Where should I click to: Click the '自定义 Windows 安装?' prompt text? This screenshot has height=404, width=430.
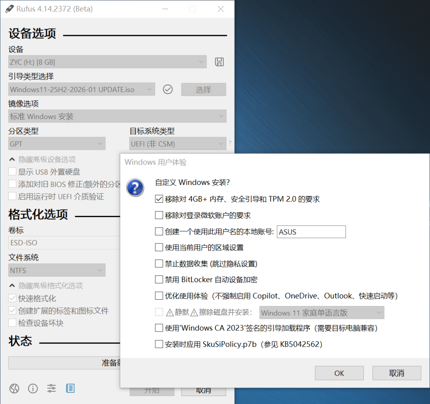(x=192, y=182)
